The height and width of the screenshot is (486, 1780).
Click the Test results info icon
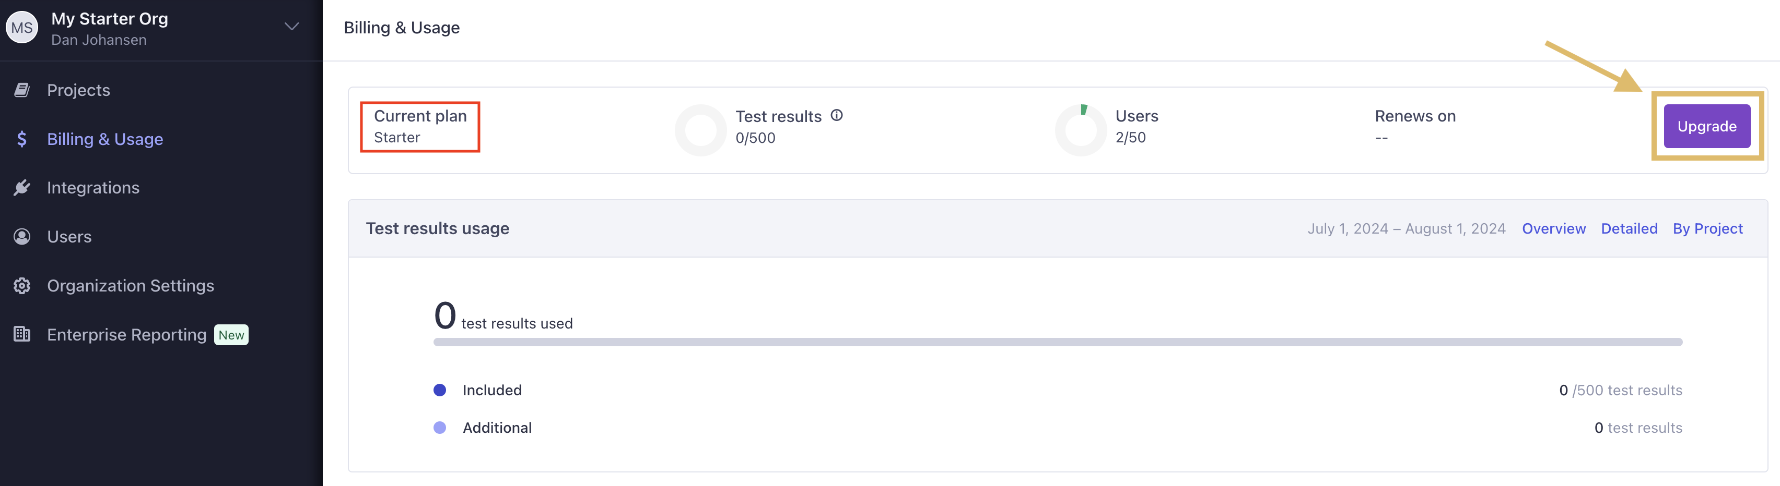pyautogui.click(x=836, y=115)
